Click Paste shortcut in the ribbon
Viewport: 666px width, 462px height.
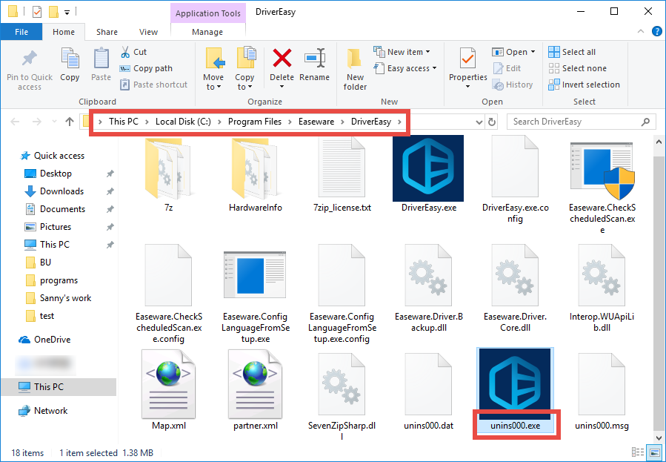(154, 85)
